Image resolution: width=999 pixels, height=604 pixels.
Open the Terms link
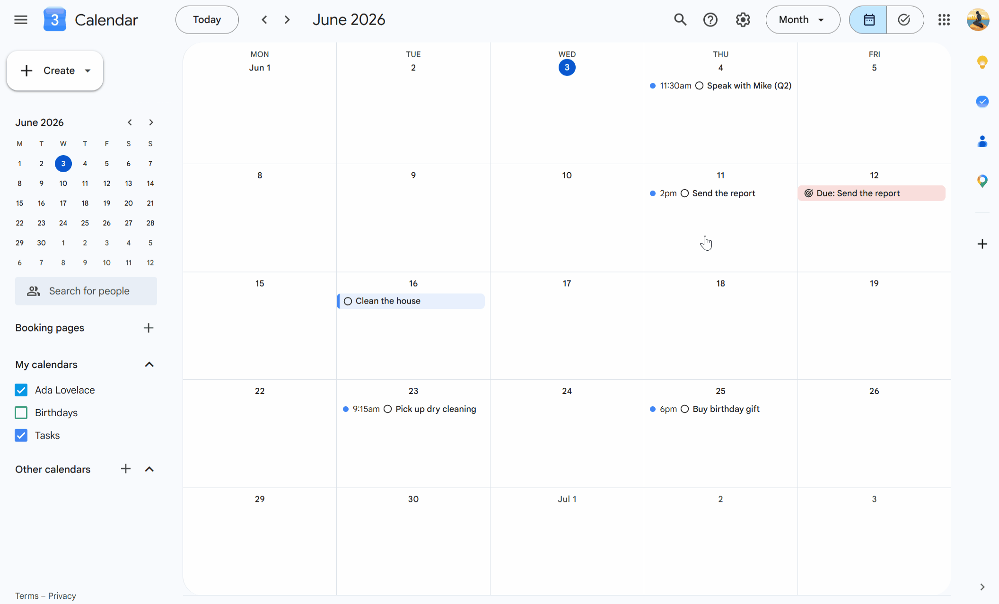coord(26,596)
